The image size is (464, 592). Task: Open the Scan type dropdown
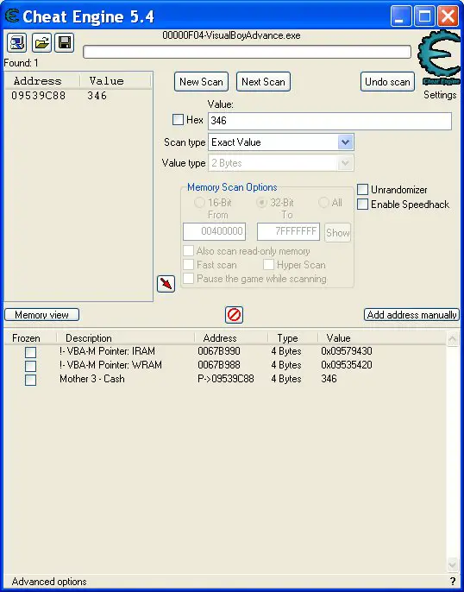(x=280, y=142)
